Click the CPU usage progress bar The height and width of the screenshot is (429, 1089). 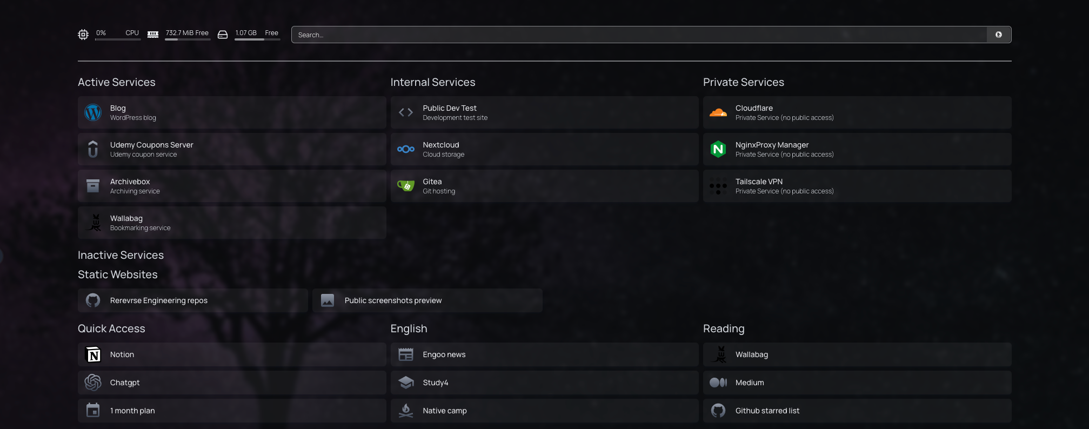(x=118, y=39)
